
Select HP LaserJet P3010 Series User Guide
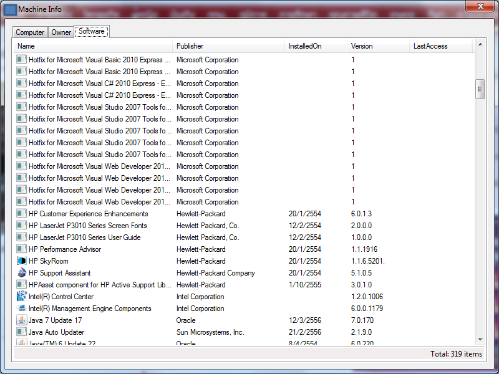pyautogui.click(x=85, y=237)
